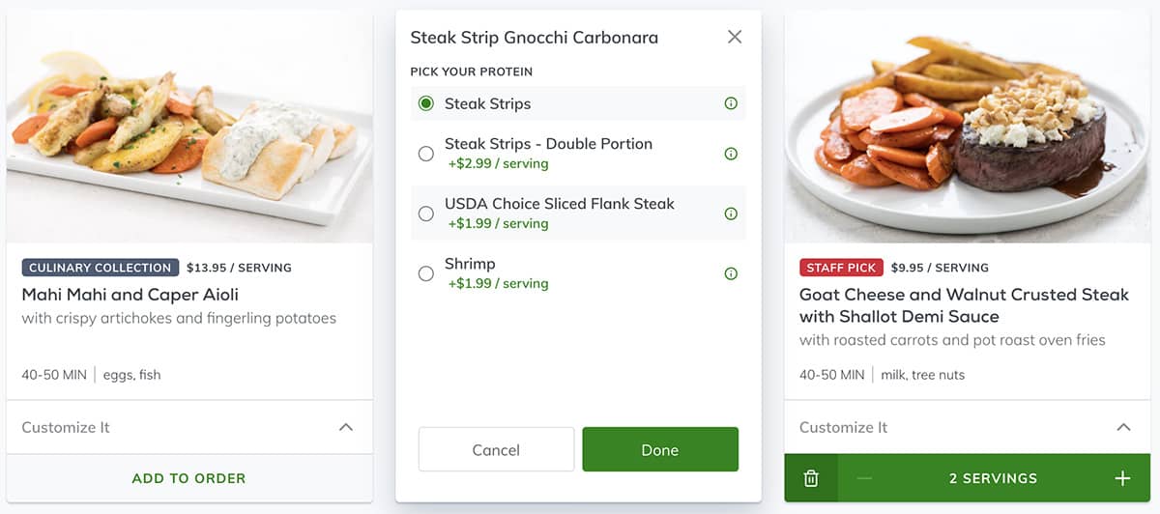1160x514 pixels.
Task: Pick USDA Choice Sliced Flank Steak option
Action: 426,214
